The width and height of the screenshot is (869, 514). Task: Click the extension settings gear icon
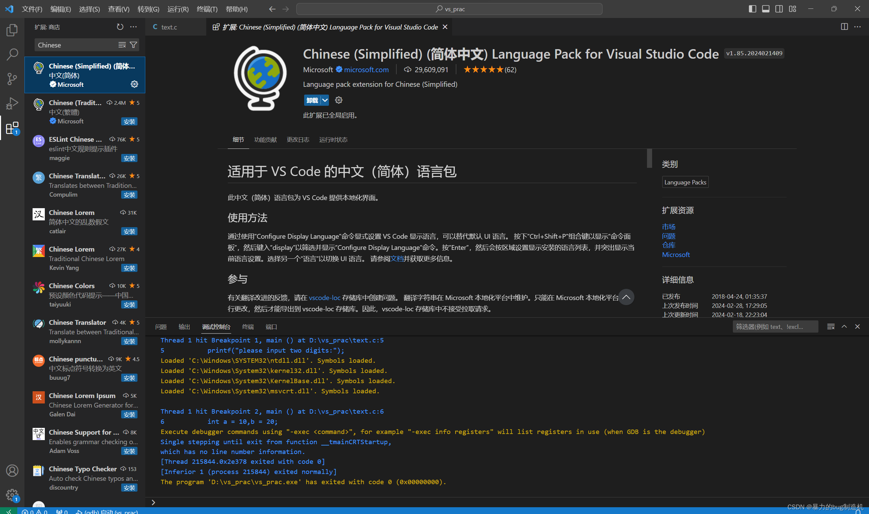click(135, 84)
